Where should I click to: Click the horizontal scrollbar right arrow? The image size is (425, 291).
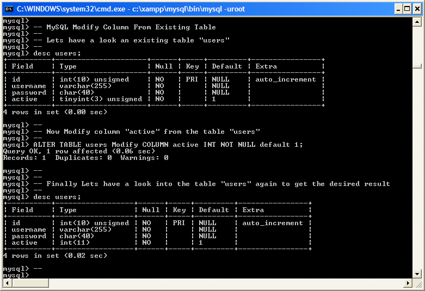[x=408, y=283]
